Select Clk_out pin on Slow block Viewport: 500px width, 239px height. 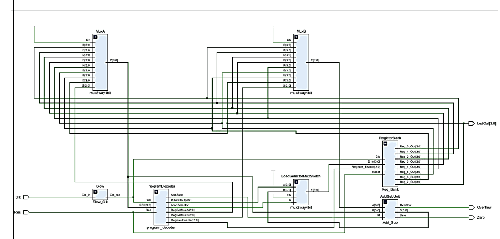(115, 195)
